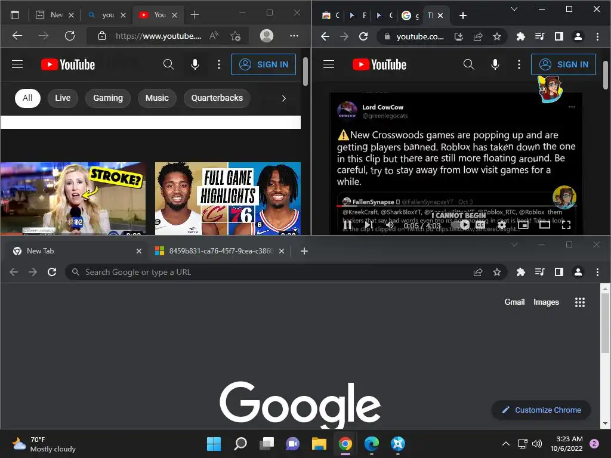Image resolution: width=611 pixels, height=458 pixels.
Task: Click YouTube logo in Edge window
Action: [68, 64]
